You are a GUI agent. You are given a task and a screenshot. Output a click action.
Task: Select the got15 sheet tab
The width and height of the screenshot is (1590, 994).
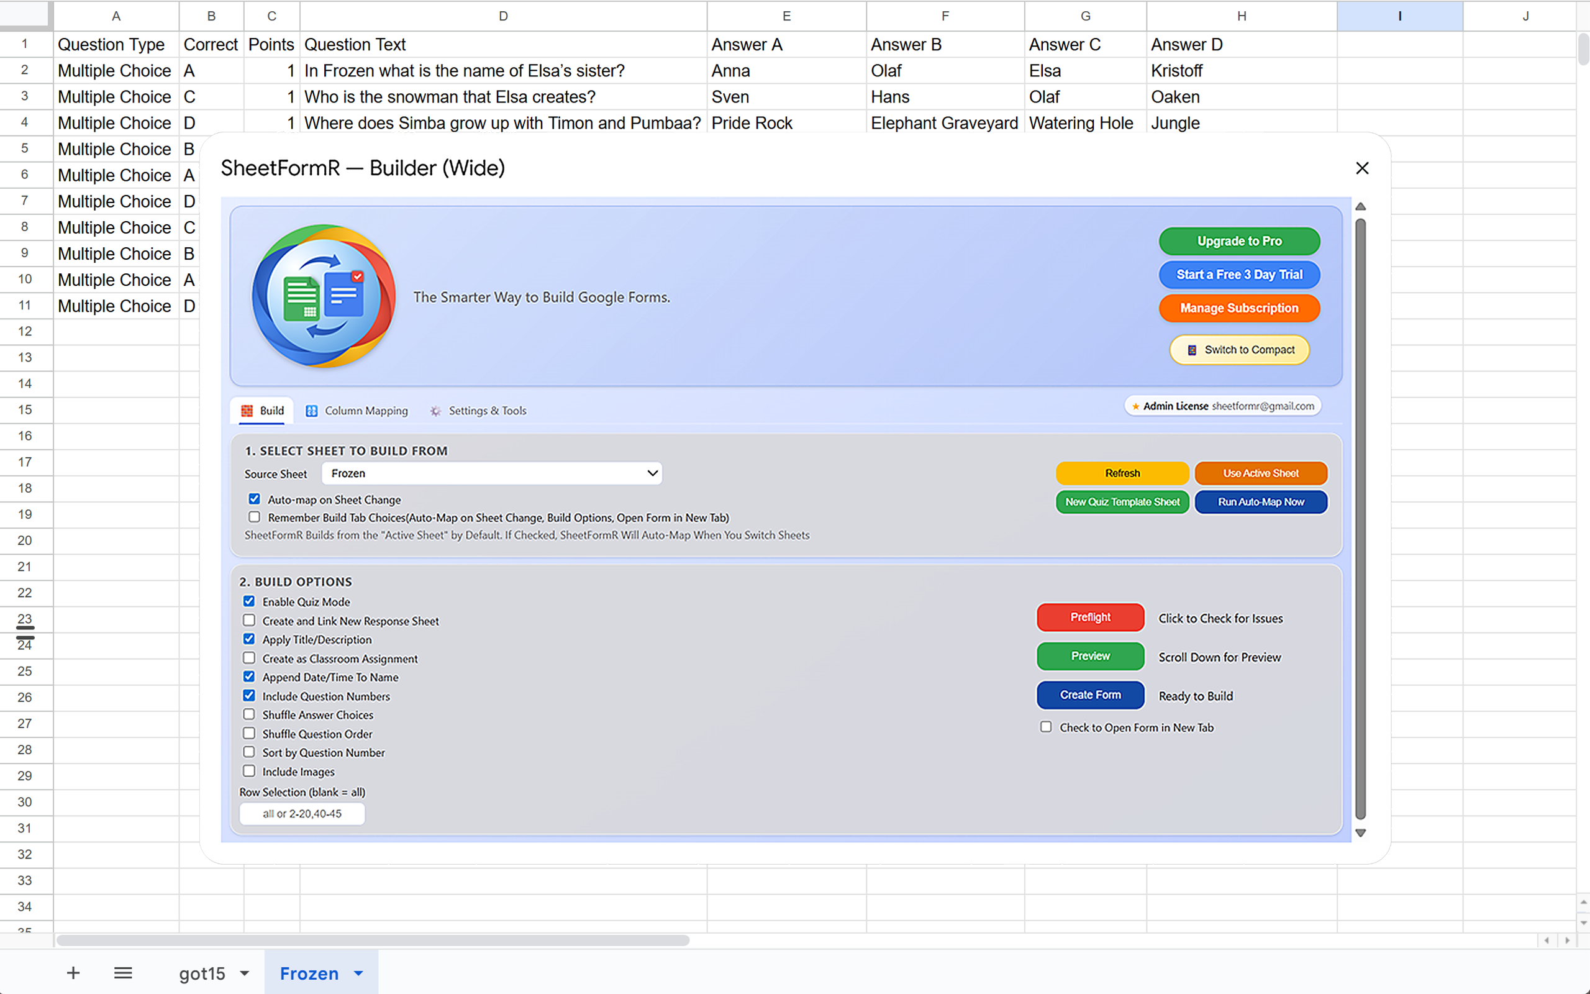(x=202, y=973)
